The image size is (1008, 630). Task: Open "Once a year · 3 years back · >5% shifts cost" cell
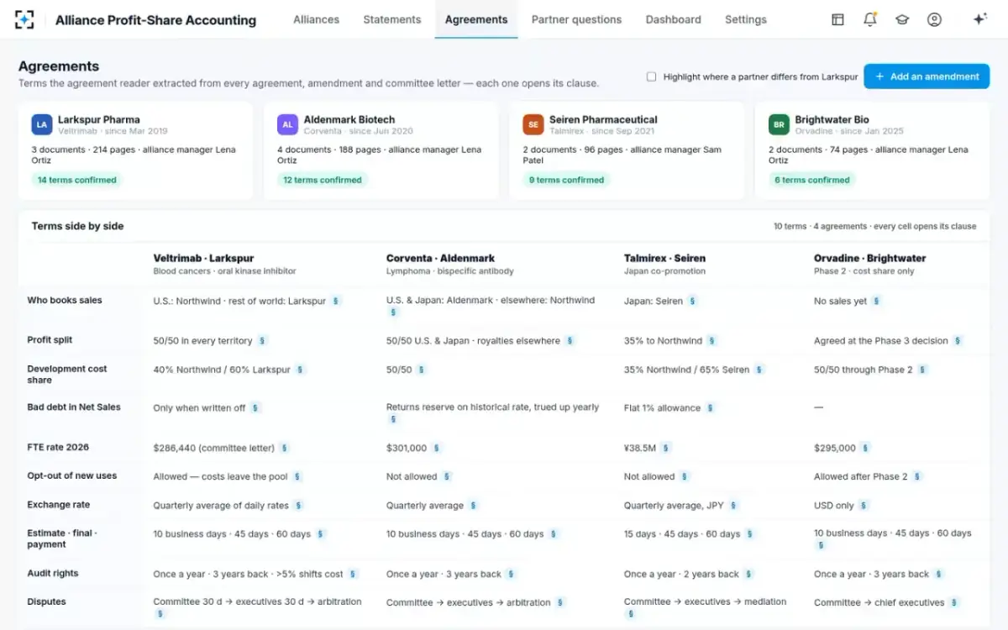tap(248, 575)
